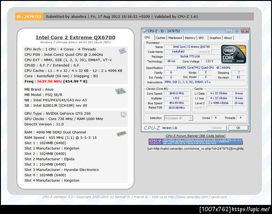Click the Cores value 4

[215, 118]
